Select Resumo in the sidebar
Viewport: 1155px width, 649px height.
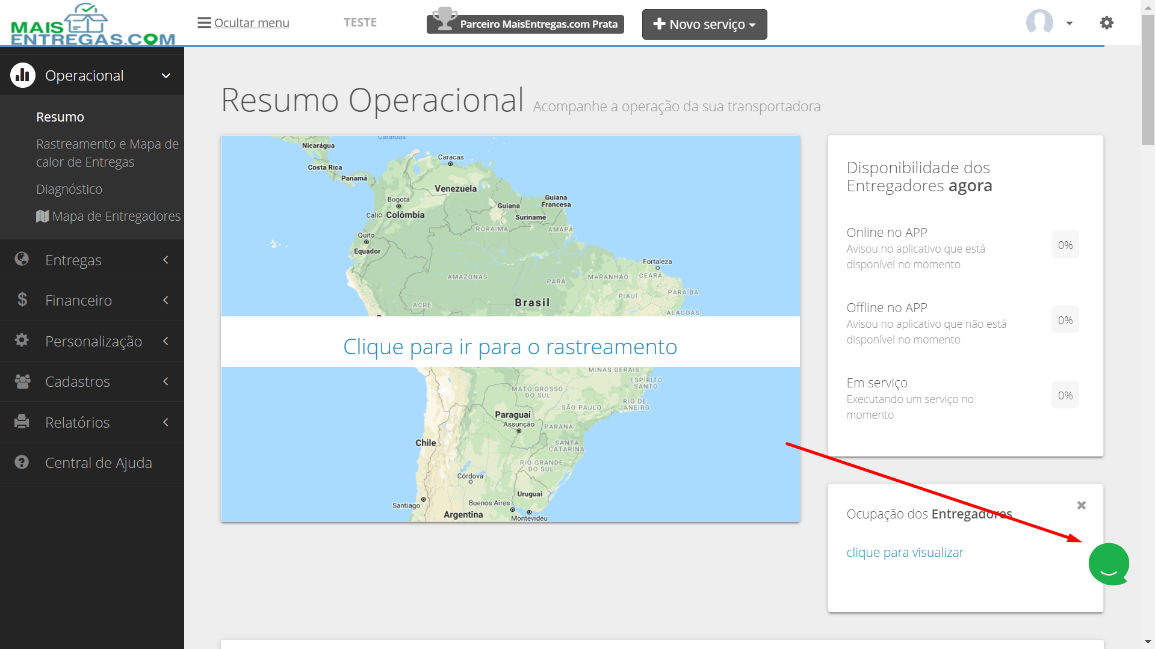coord(60,117)
